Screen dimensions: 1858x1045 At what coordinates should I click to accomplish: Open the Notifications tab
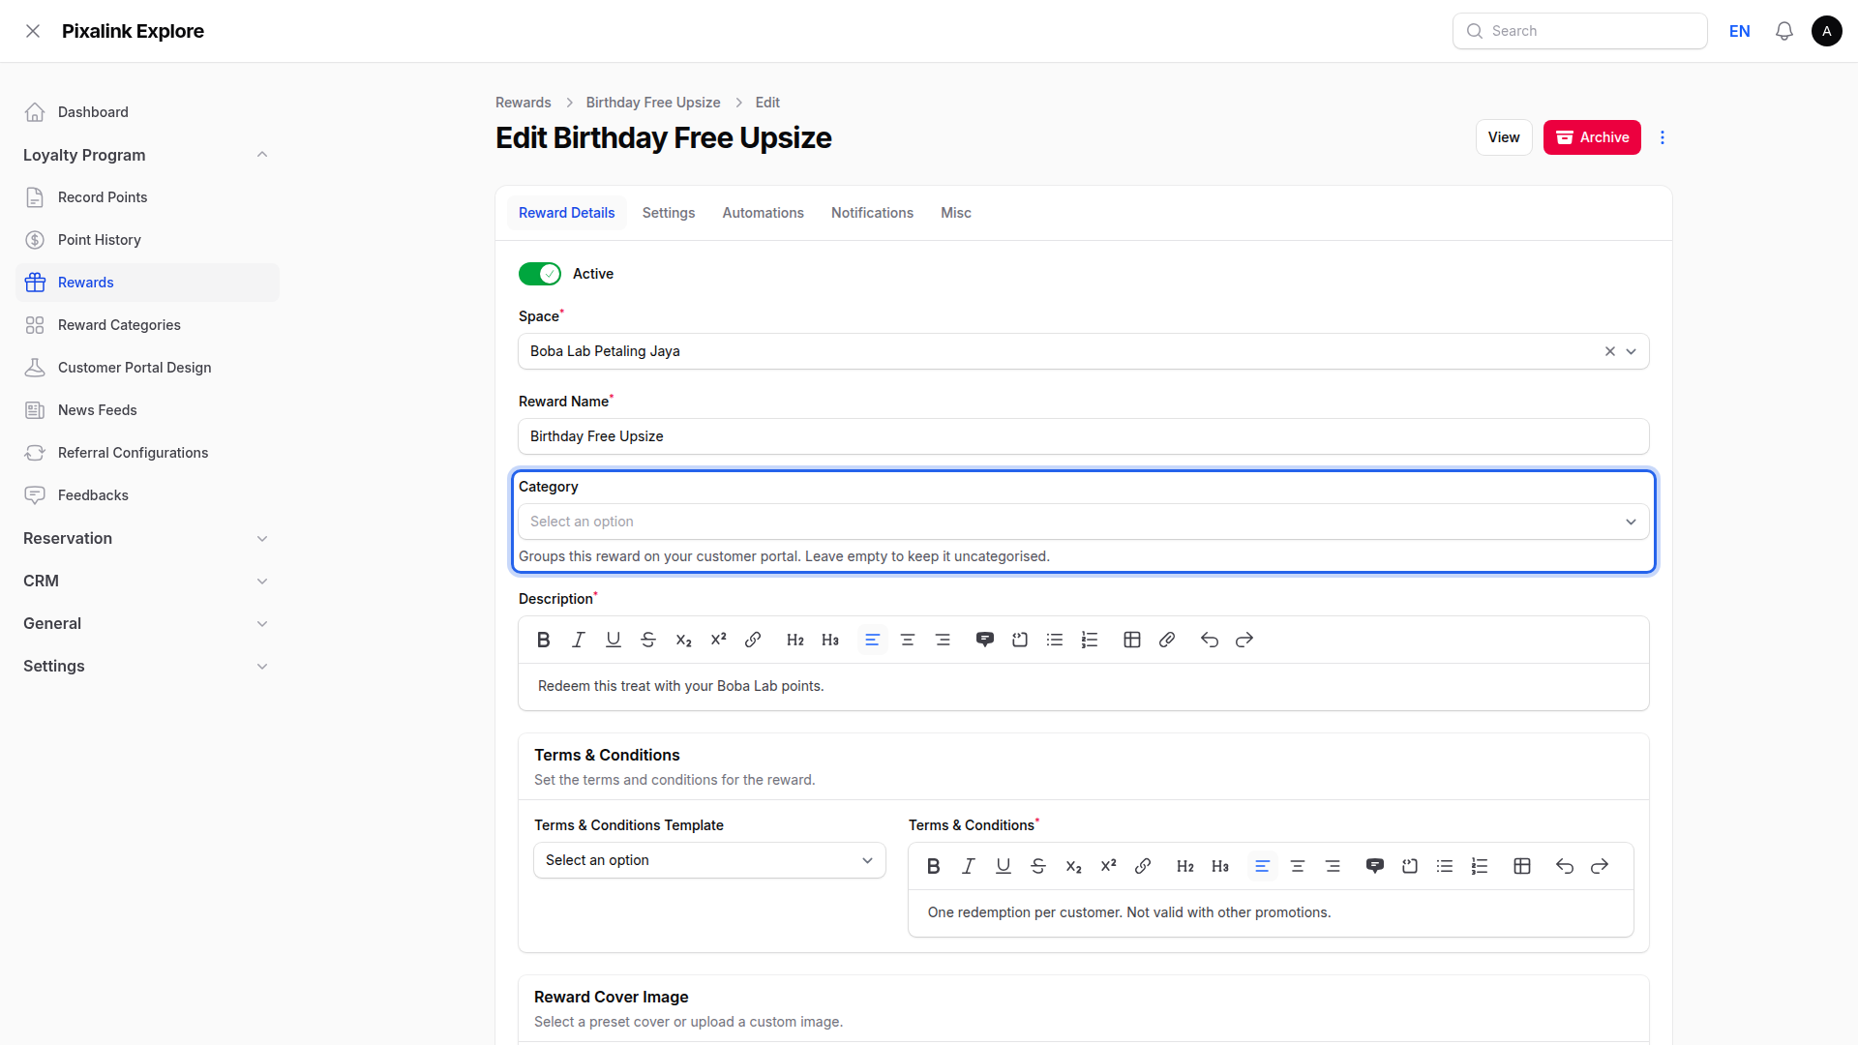(x=872, y=213)
